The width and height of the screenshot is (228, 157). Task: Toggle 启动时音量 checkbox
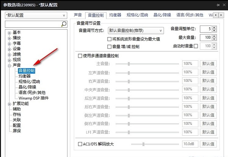click(x=196, y=46)
